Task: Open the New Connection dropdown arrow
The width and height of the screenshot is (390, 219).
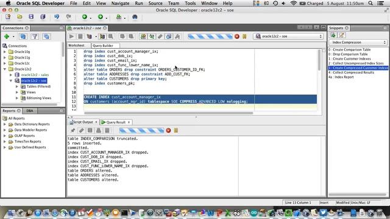Action: [13, 36]
